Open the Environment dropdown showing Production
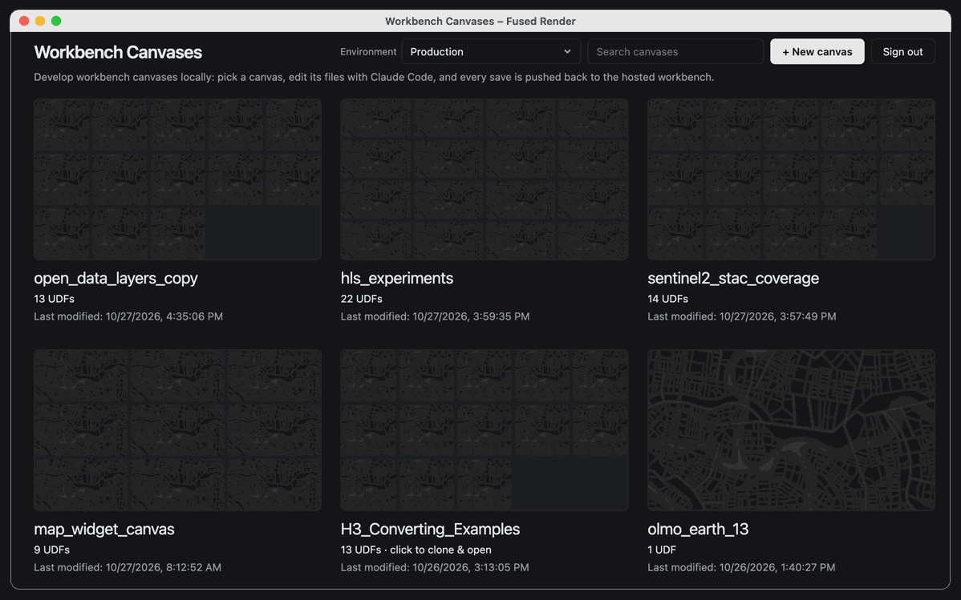 tap(491, 51)
